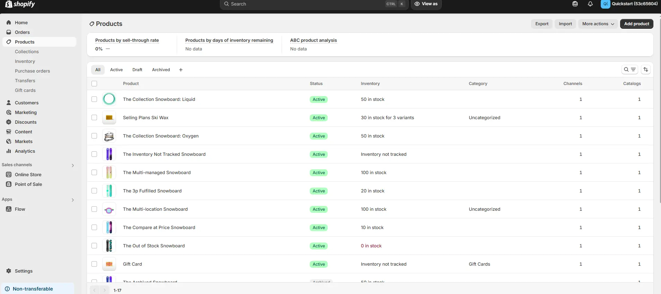Switch to the All products tab
Screen dimensions: 661x294
98,70
